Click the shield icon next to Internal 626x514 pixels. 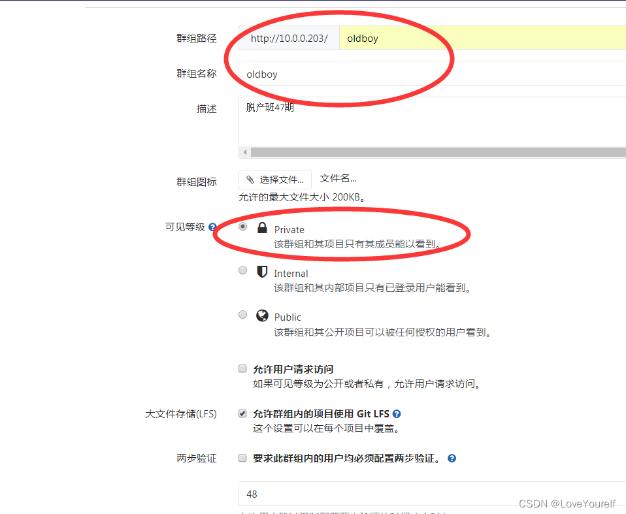click(262, 271)
